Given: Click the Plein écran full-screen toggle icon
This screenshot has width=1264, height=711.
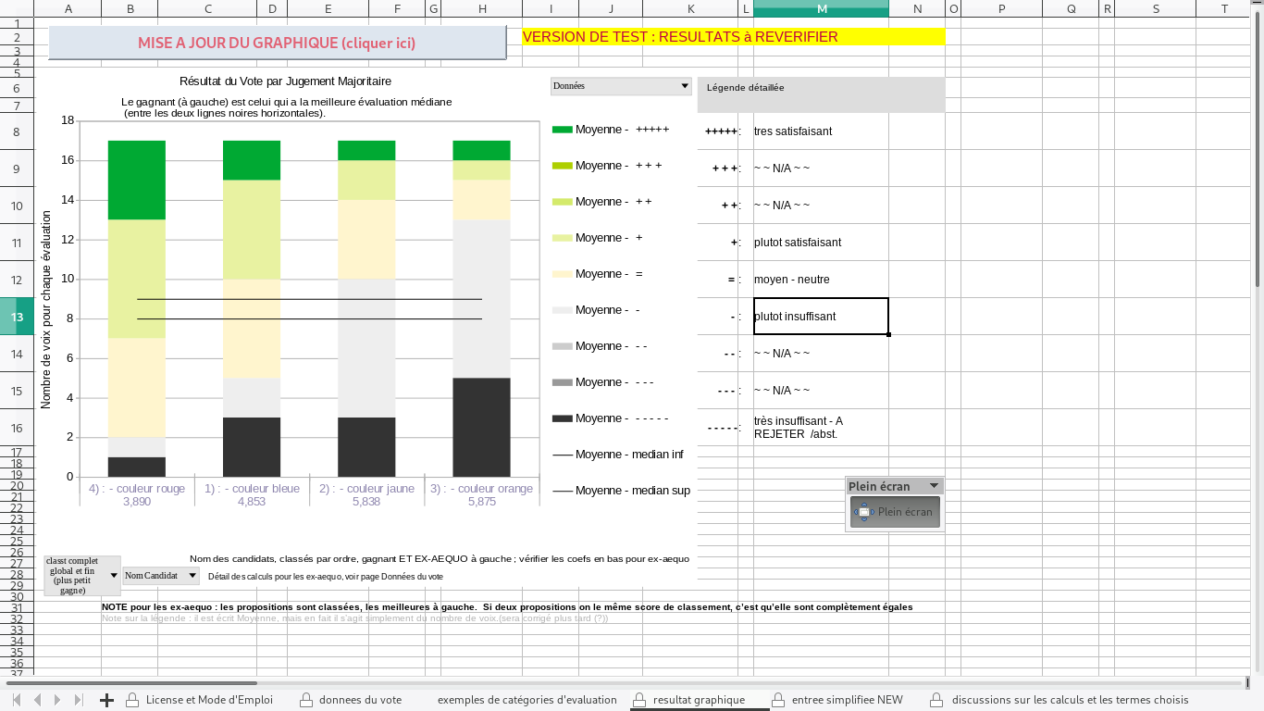Looking at the screenshot, I should tap(863, 512).
